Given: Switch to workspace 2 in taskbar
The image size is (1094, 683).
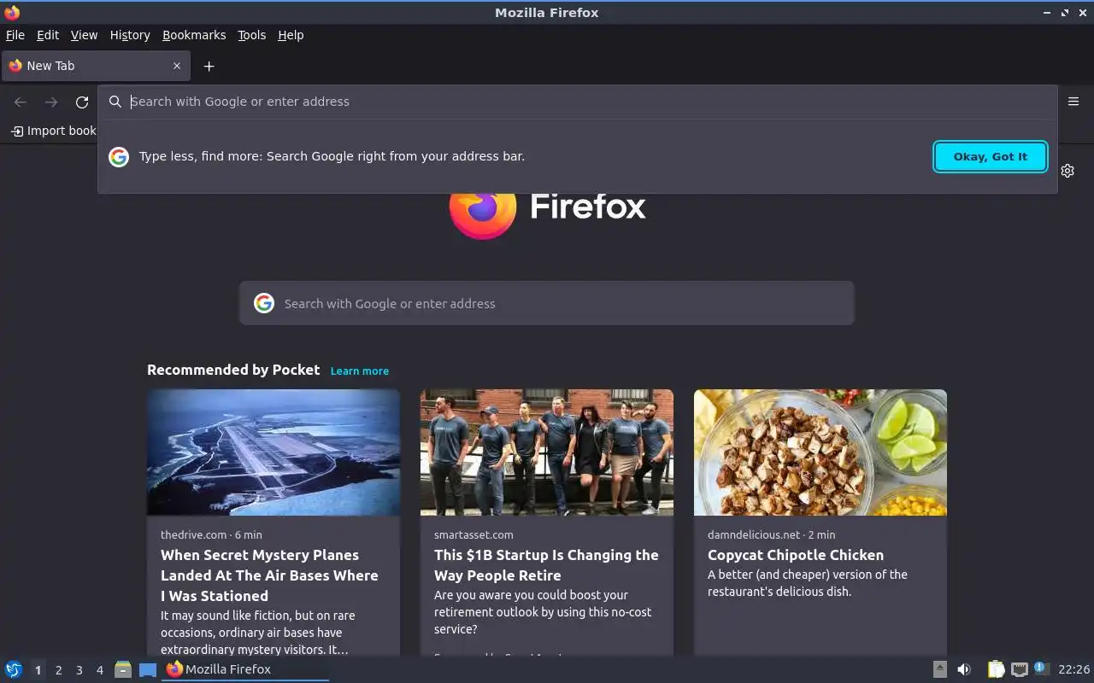Looking at the screenshot, I should (58, 670).
